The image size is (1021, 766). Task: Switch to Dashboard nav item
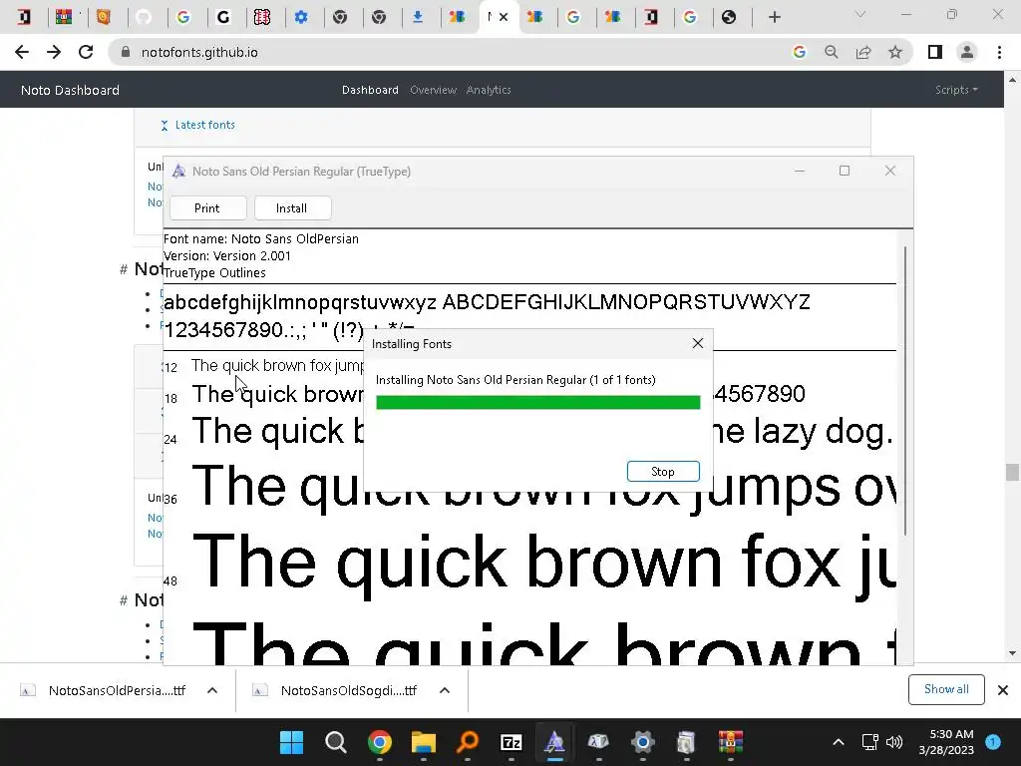click(x=370, y=90)
